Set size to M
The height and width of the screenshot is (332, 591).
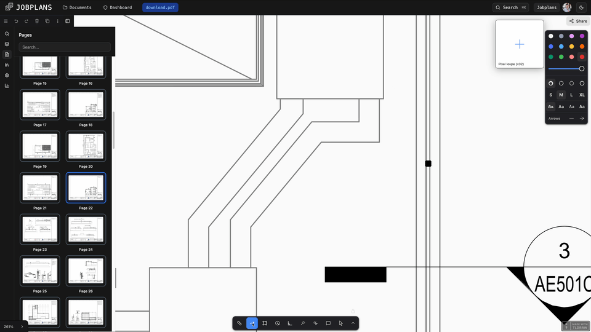[x=561, y=95]
